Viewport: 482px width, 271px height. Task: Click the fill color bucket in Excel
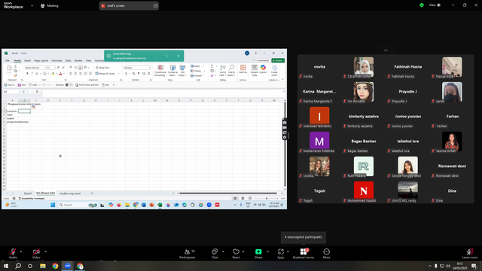point(53,74)
